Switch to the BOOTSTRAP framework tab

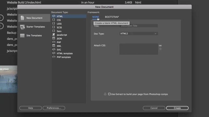tap(112, 17)
